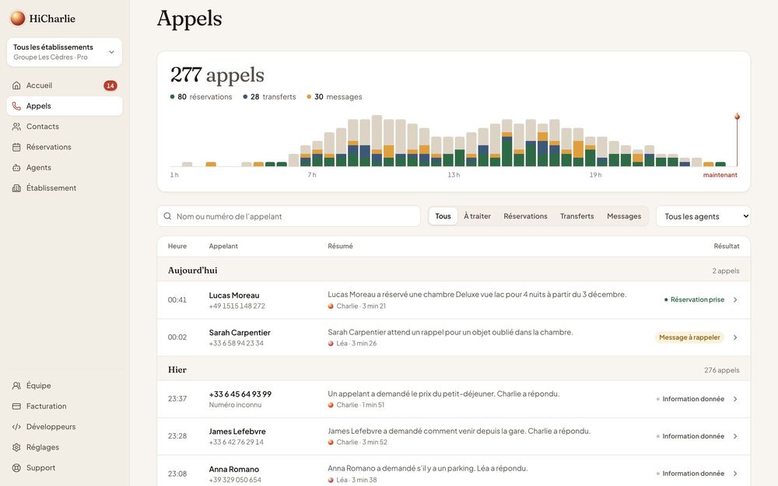Click the HiCharlie orange logo
This screenshot has height=486, width=778.
(x=17, y=19)
